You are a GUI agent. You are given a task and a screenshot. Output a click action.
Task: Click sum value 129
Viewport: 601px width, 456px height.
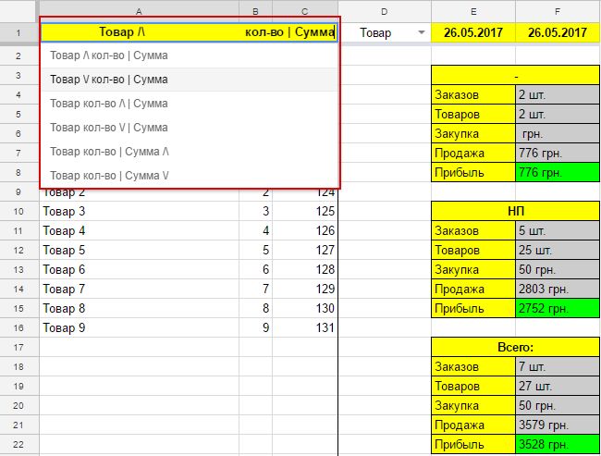pos(305,289)
